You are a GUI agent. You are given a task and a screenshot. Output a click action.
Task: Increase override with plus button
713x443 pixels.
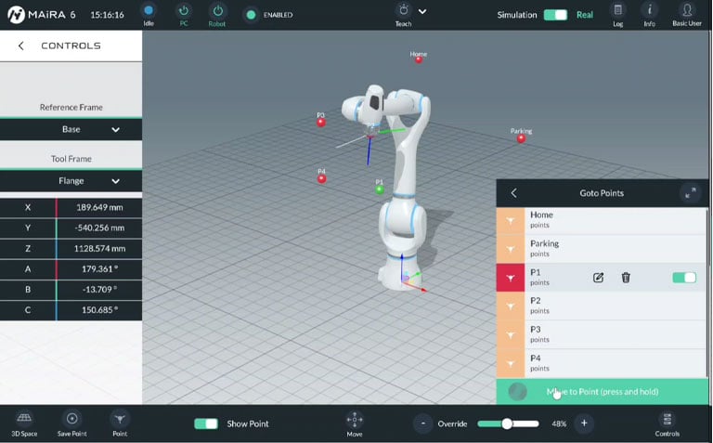[x=584, y=423]
